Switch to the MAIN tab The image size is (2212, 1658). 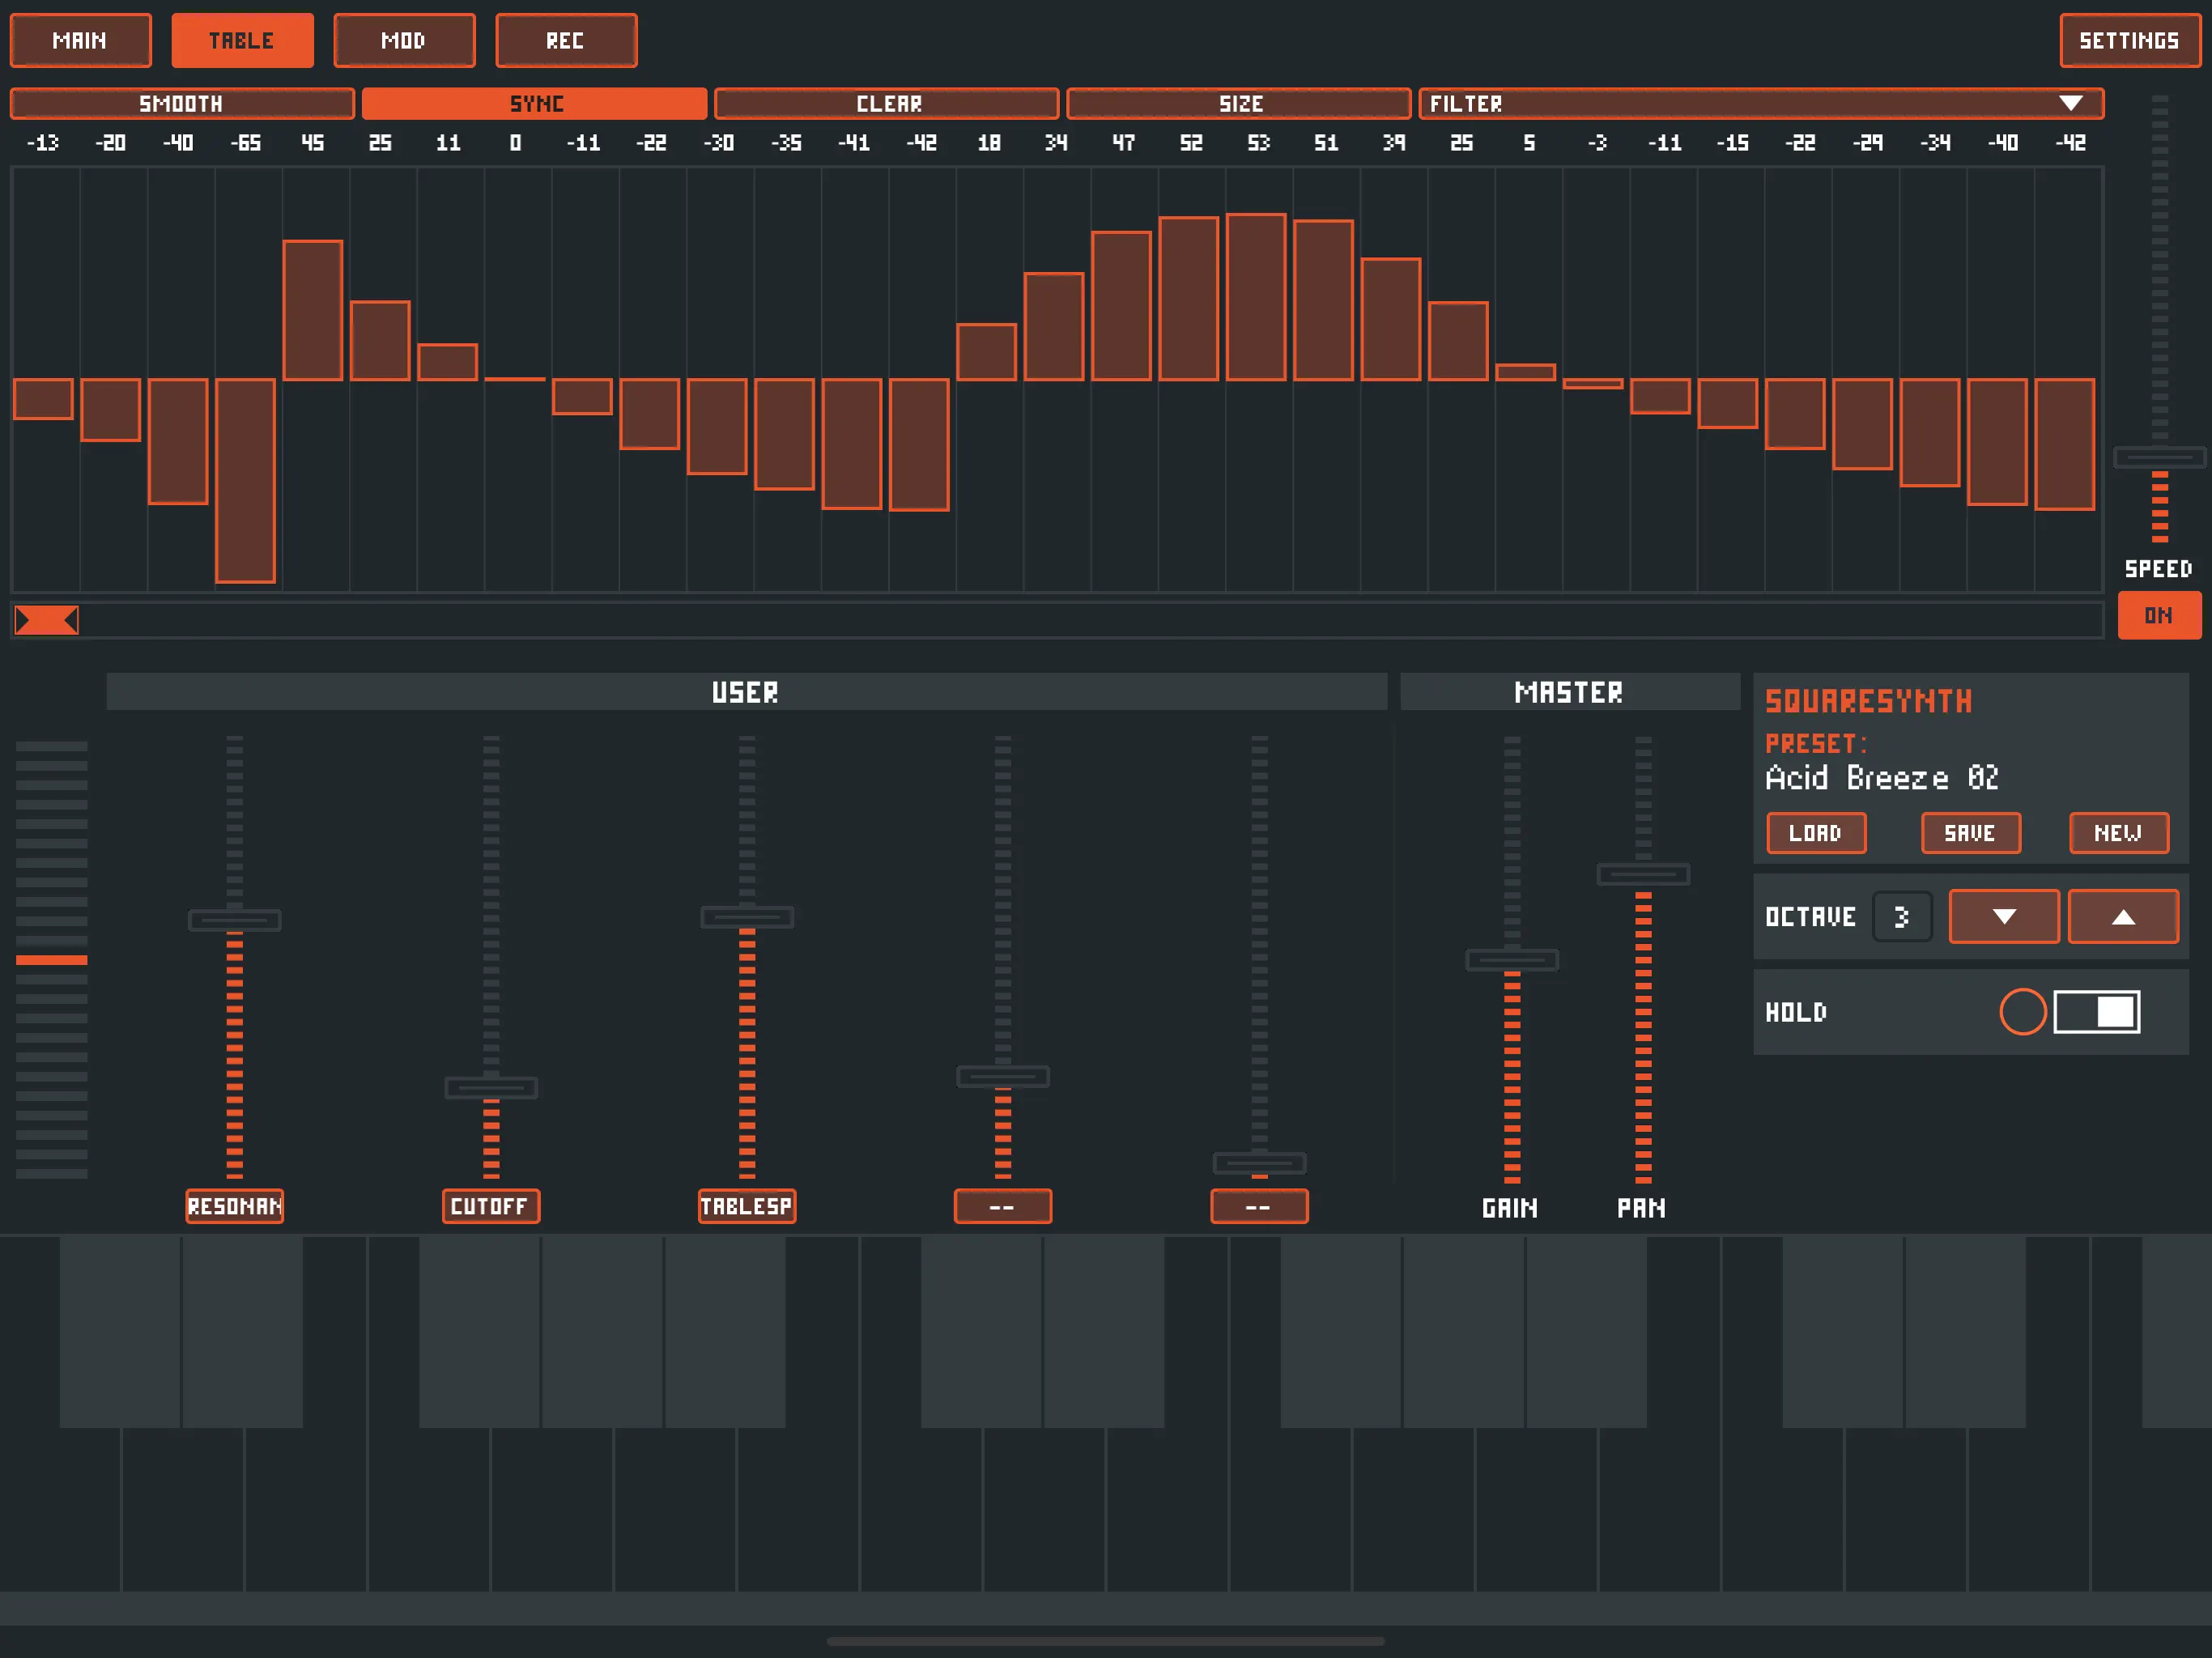(80, 41)
